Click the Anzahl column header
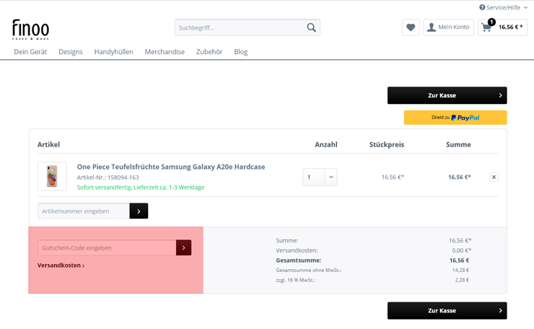Image resolution: width=534 pixels, height=329 pixels. point(326,144)
